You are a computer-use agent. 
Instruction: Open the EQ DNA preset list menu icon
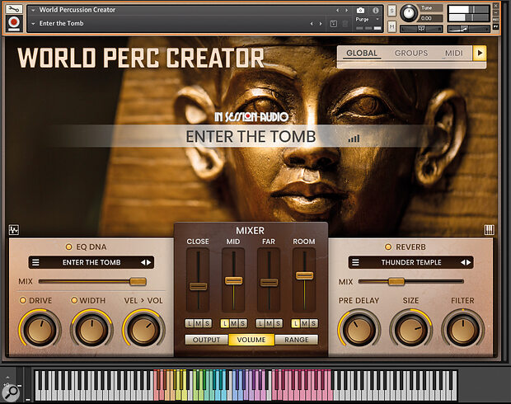click(35, 262)
